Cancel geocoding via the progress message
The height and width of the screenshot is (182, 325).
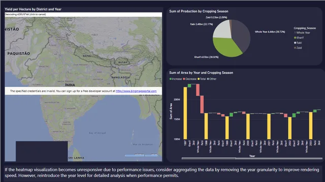pos(25,15)
